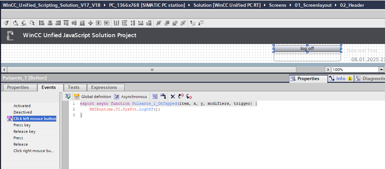Click the format painter brush icon
The width and height of the screenshot is (385, 169).
[6, 23]
